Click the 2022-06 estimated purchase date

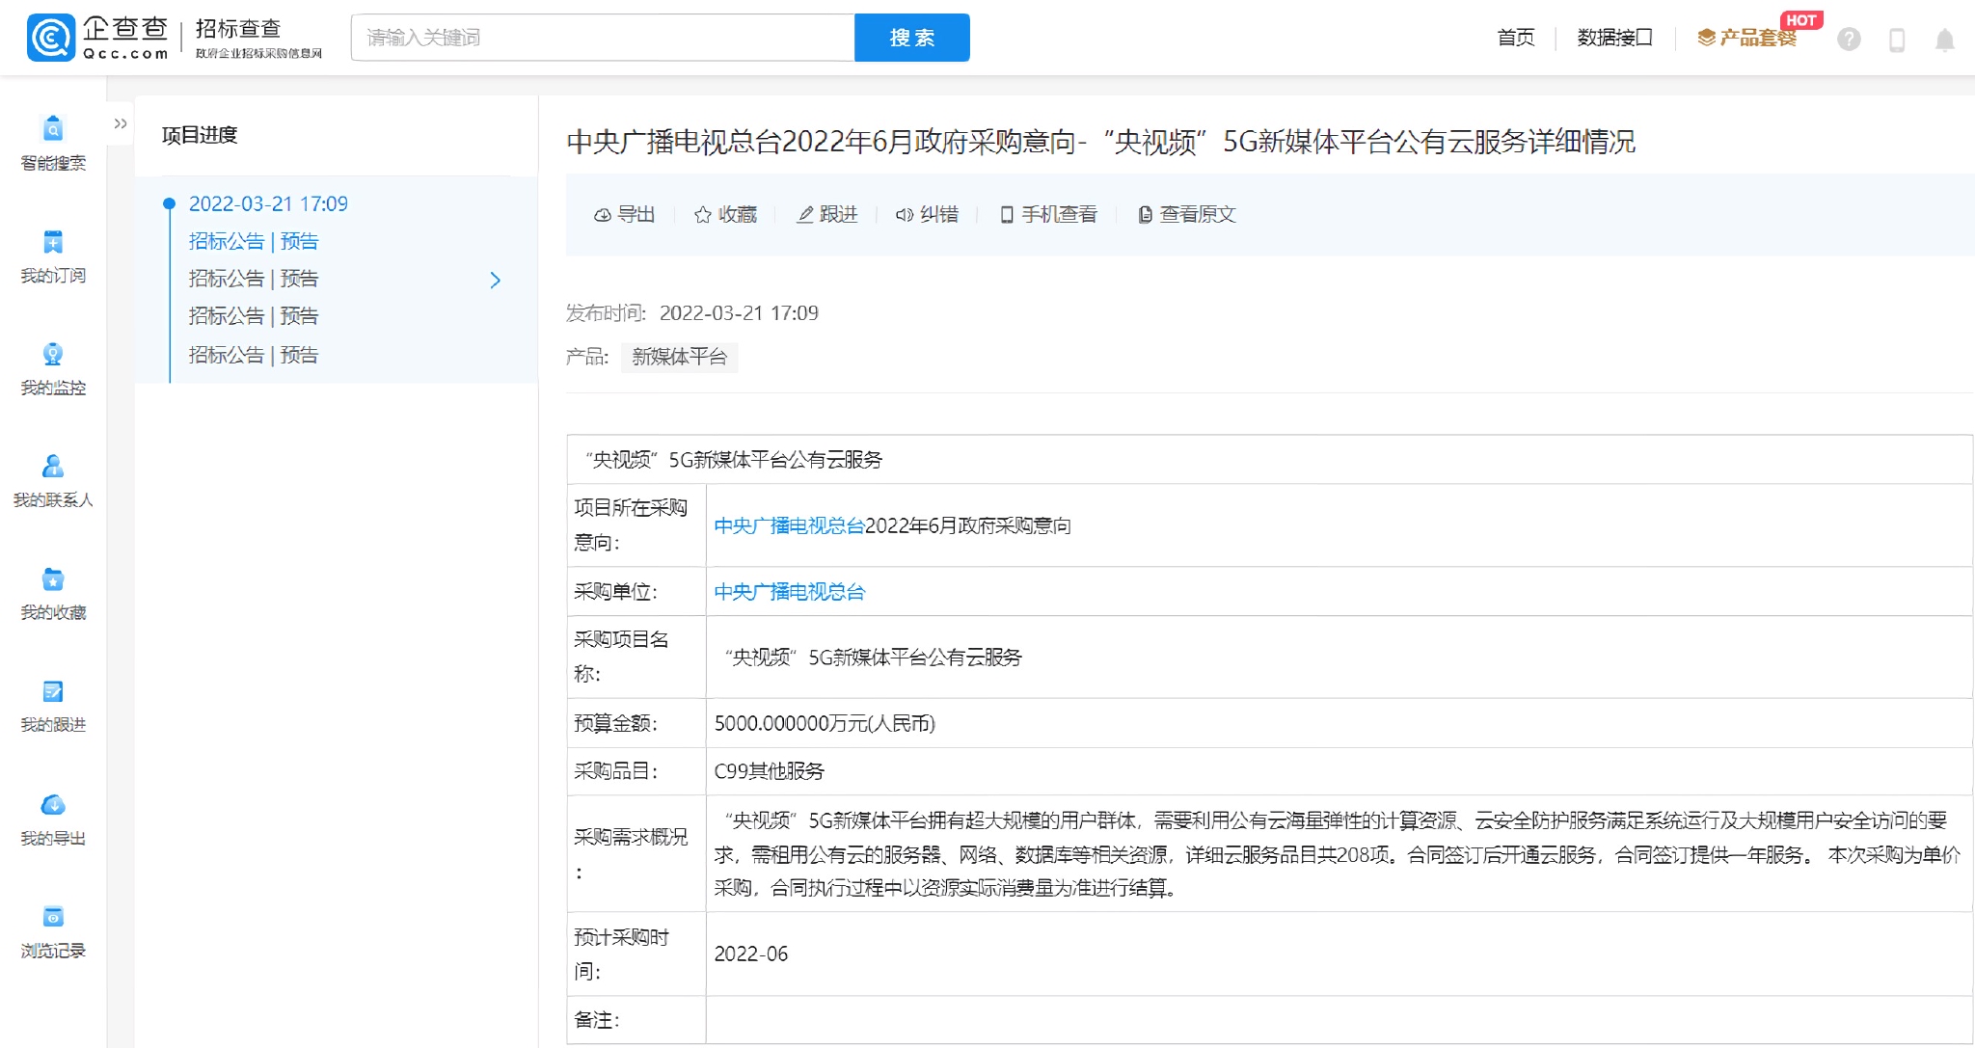(x=750, y=954)
